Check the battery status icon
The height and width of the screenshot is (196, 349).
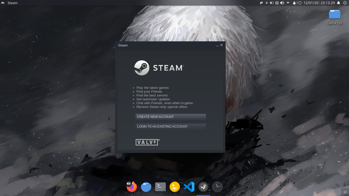coord(272,3)
